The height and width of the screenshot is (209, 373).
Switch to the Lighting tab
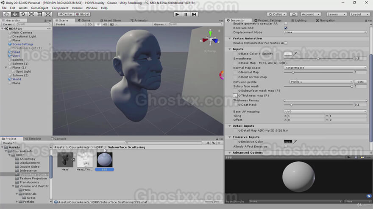point(299,20)
